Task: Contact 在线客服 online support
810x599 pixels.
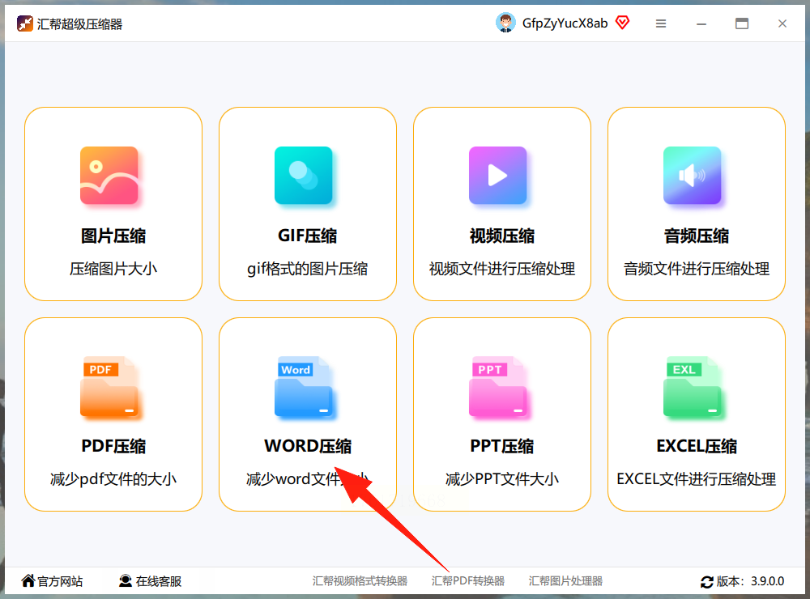Action: pos(151,581)
